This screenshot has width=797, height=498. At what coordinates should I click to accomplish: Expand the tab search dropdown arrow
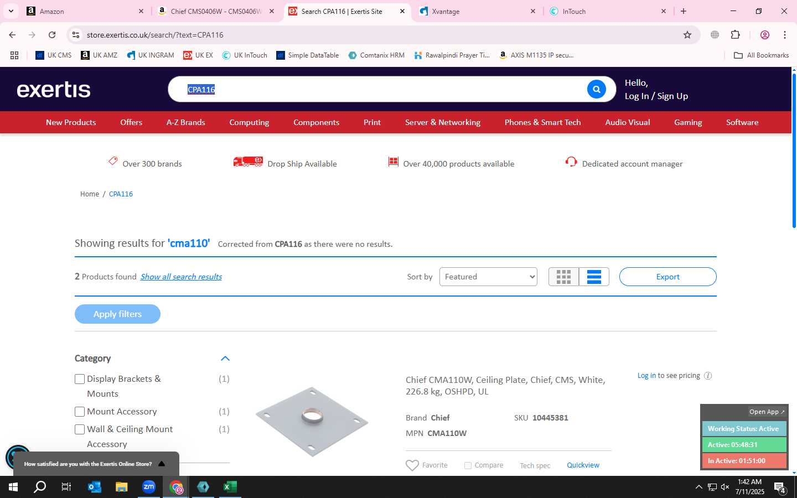[11, 11]
